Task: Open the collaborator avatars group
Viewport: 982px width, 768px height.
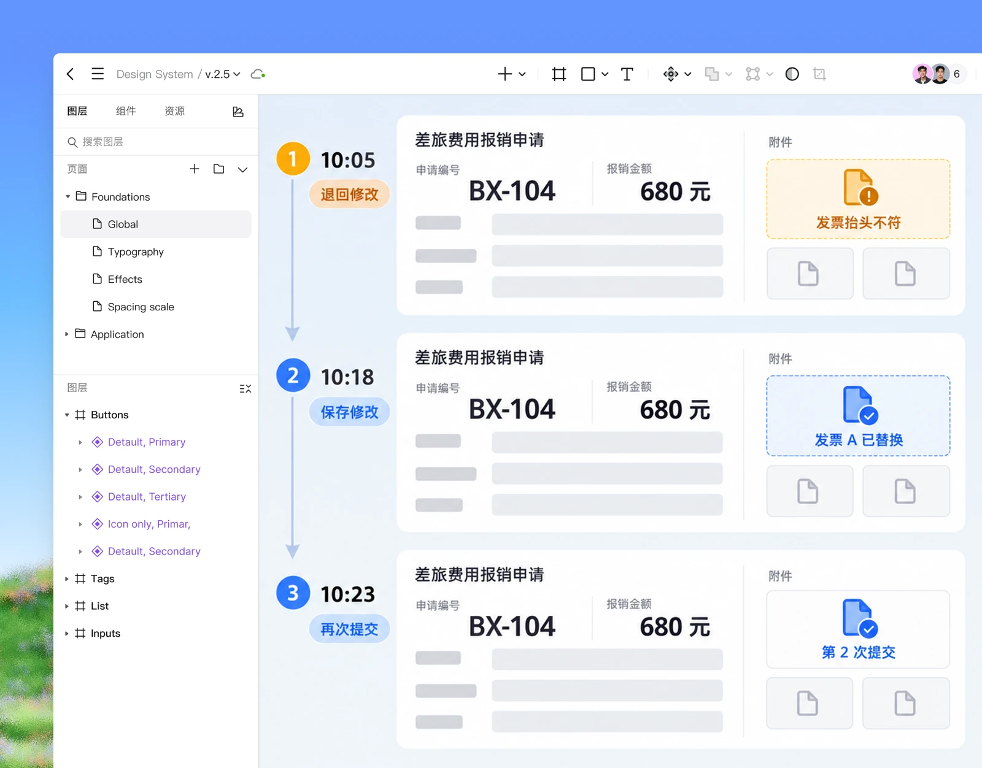Action: pos(940,74)
